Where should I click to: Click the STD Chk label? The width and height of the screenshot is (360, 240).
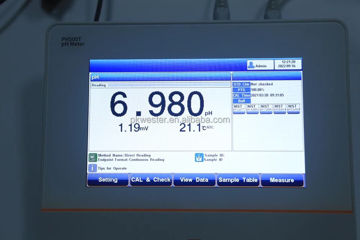click(241, 84)
